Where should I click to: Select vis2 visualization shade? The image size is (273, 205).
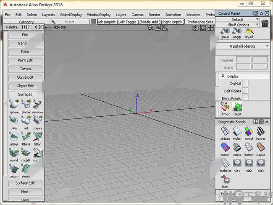point(249,164)
